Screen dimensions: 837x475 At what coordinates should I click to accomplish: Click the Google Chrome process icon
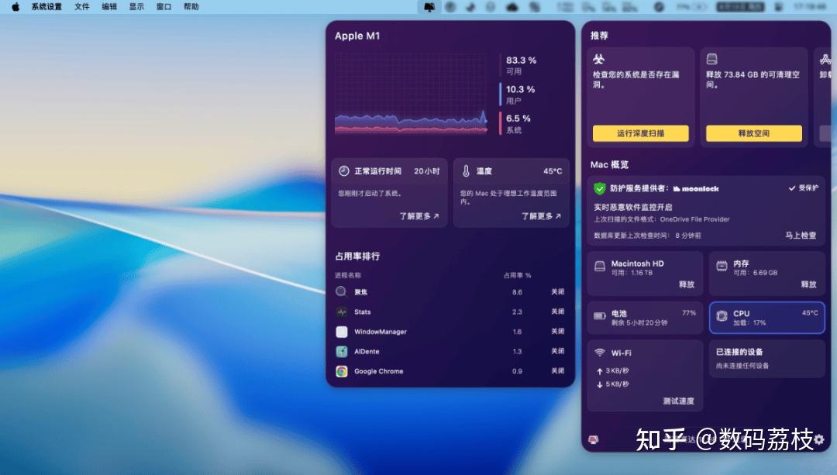[342, 371]
